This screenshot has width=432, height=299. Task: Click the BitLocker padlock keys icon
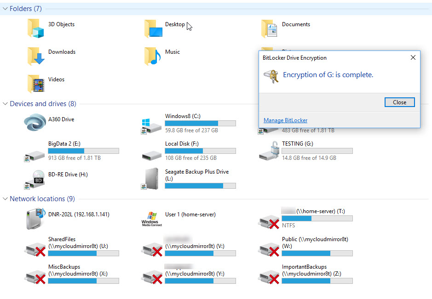(271, 76)
